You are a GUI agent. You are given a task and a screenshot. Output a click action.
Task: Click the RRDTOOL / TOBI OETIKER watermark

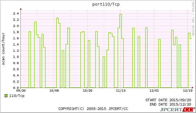click(x=193, y=19)
